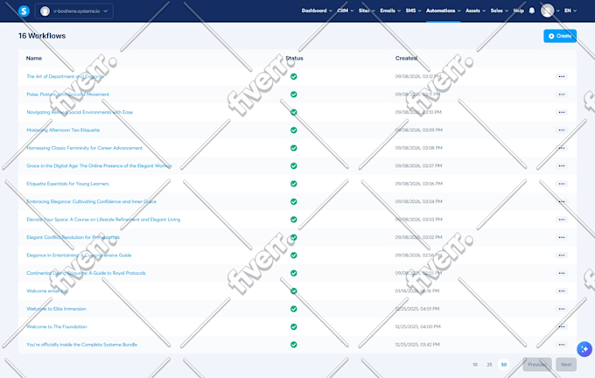This screenshot has width=595, height=378.
Task: Open Etiquette Essentials for Young Learners
Action: pyautogui.click(x=67, y=184)
